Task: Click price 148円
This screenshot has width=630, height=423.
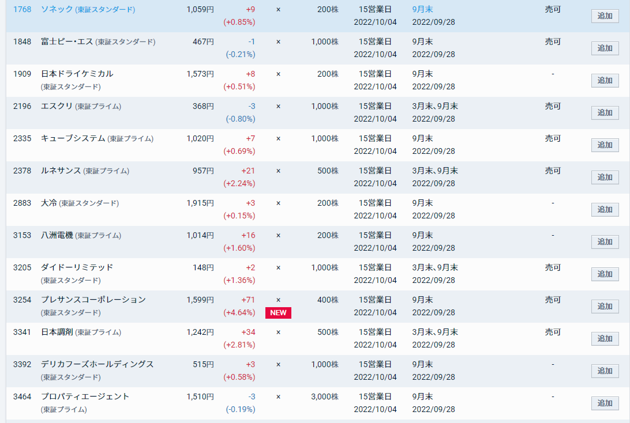Action: pyautogui.click(x=203, y=267)
